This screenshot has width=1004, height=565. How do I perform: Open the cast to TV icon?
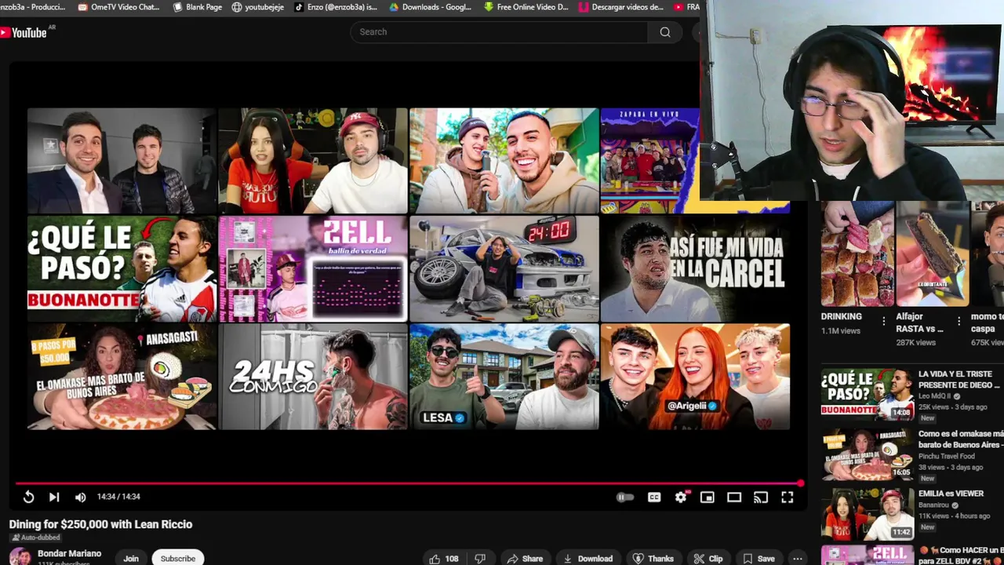(x=761, y=497)
